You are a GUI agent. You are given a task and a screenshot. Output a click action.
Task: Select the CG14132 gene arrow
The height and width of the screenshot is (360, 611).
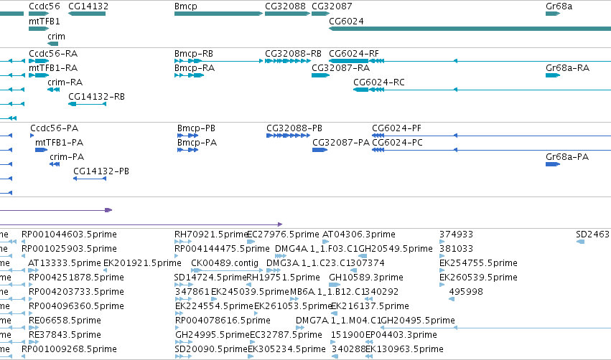(86, 14)
